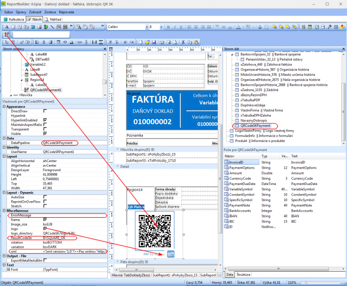The image size is (347, 286).
Task: Toggle the Visible property checkbox
Action: [45, 133]
